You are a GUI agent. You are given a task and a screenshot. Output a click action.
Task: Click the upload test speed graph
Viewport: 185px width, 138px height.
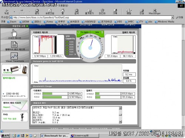tap(123, 45)
